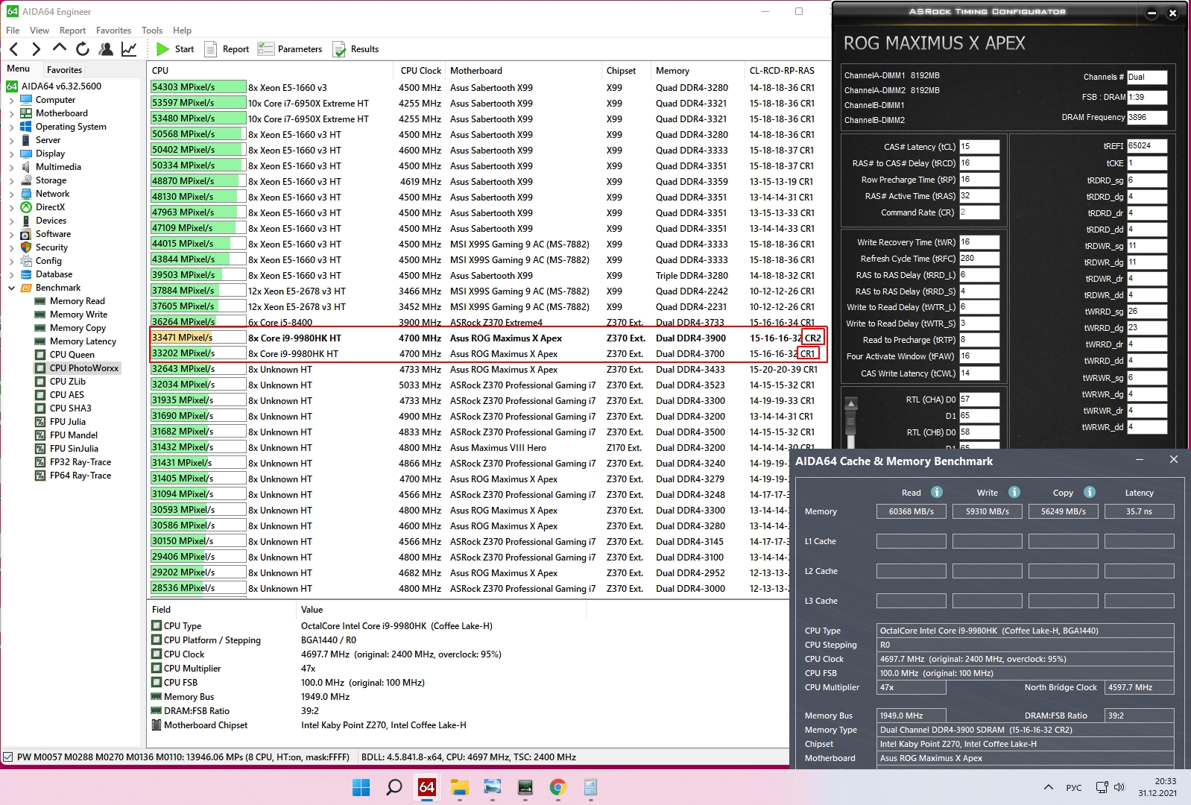The image size is (1191, 805).
Task: Open File Explorer from the taskbar
Action: point(459,787)
